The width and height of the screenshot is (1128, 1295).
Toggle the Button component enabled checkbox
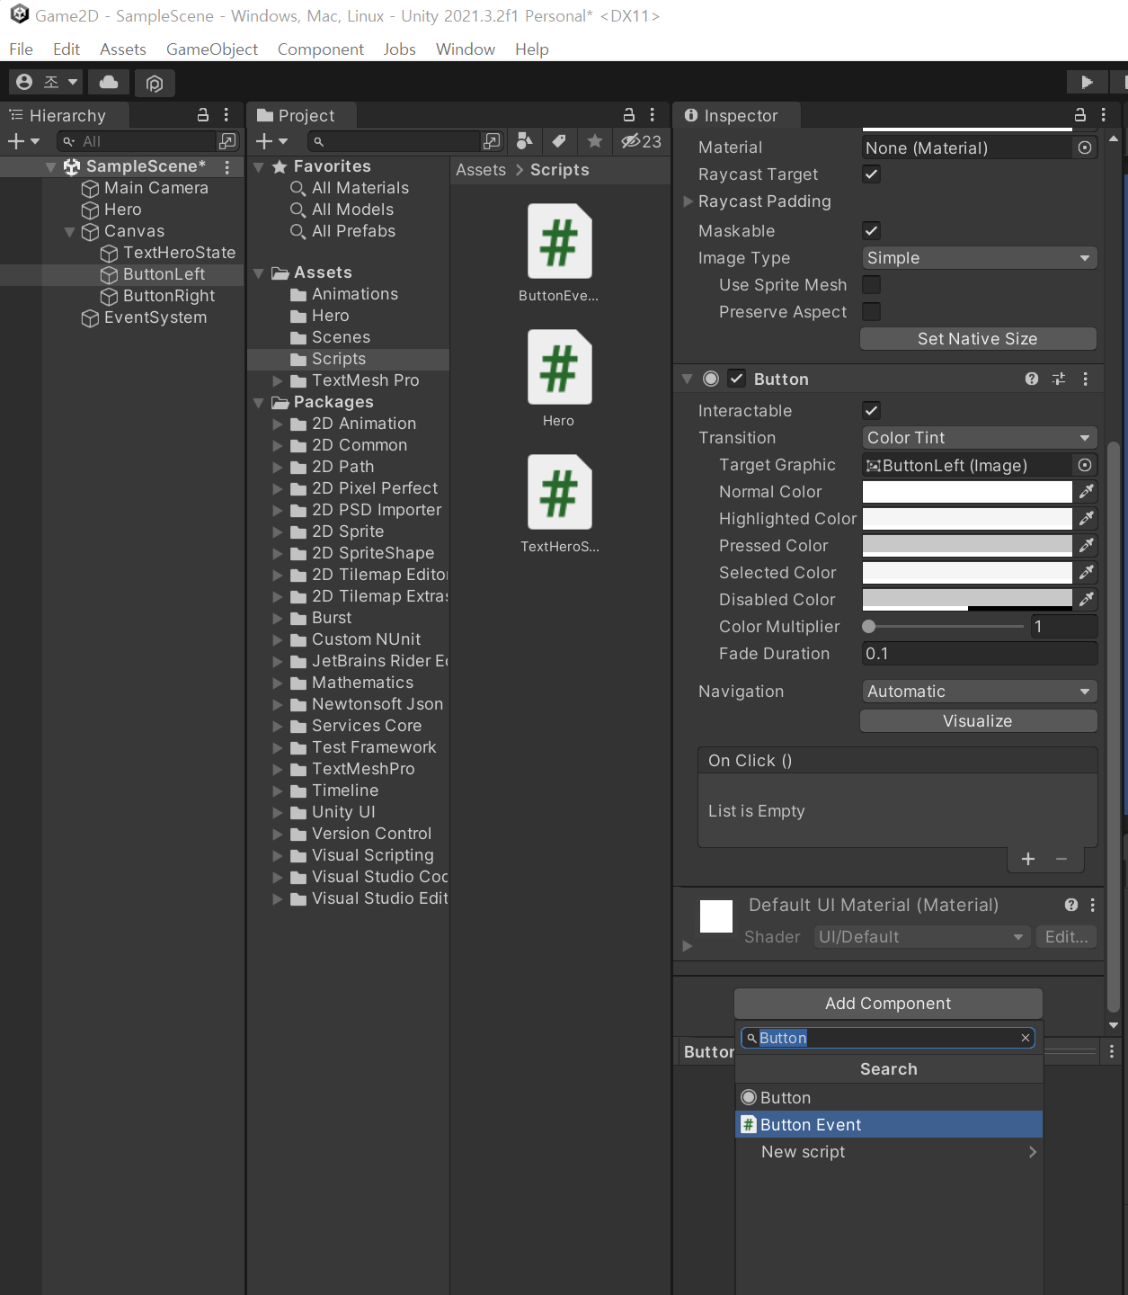pyautogui.click(x=736, y=379)
